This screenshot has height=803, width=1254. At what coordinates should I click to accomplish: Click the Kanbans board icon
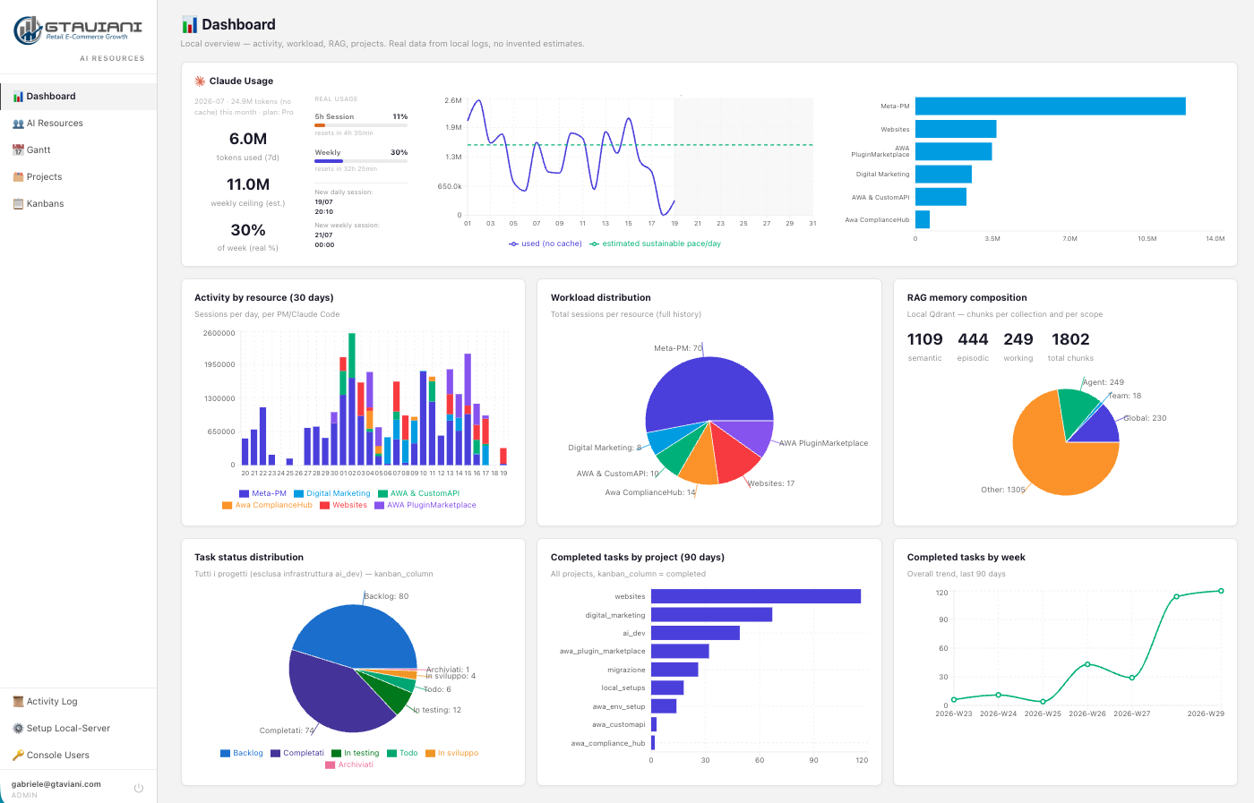coord(18,204)
